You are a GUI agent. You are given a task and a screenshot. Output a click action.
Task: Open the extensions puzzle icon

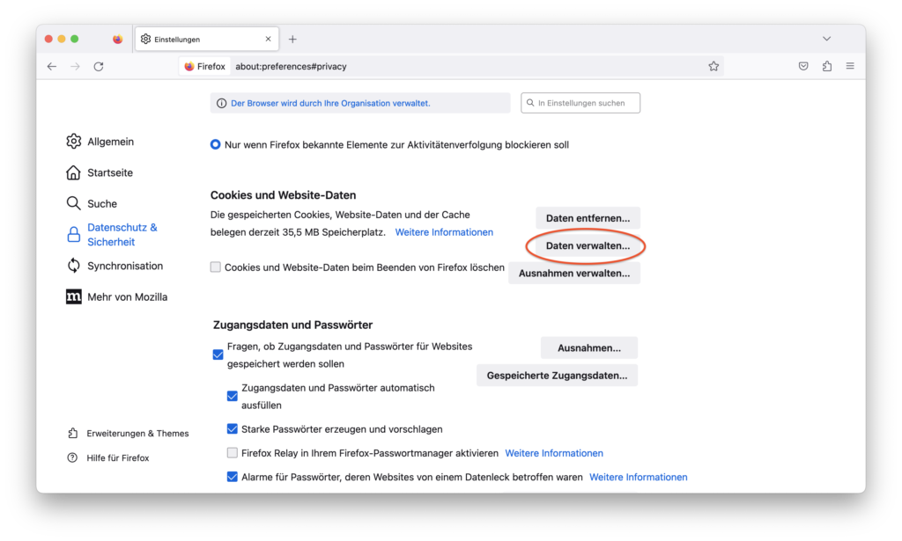click(x=826, y=66)
